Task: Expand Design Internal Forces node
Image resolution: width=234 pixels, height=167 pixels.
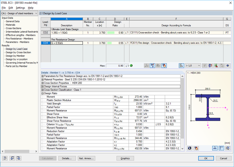Action: click(42, 87)
